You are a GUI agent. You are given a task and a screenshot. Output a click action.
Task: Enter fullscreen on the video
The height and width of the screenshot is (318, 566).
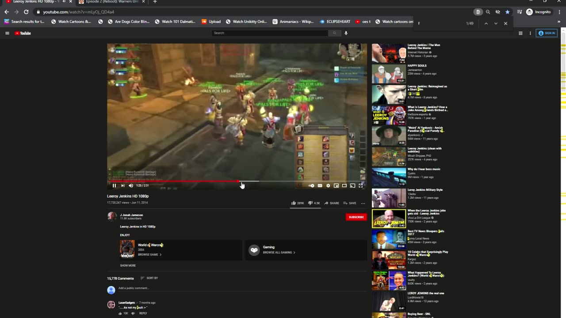click(x=361, y=185)
